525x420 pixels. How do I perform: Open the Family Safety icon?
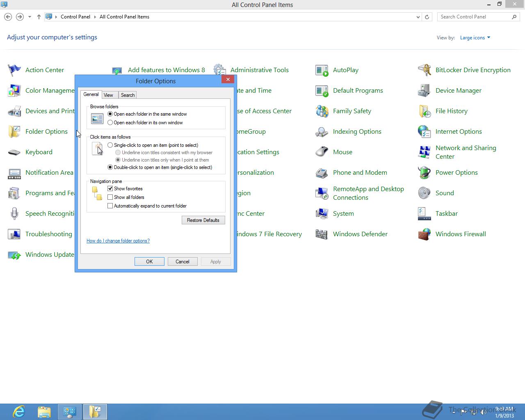coord(322,111)
